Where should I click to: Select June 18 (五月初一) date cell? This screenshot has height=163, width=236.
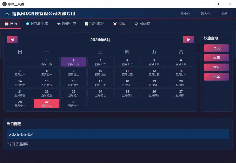[127, 83]
